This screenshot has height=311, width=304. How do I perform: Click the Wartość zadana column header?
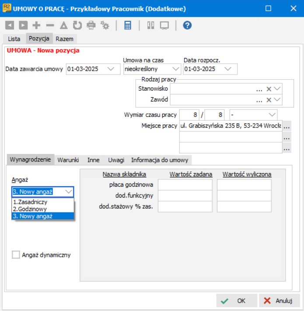[191, 174]
